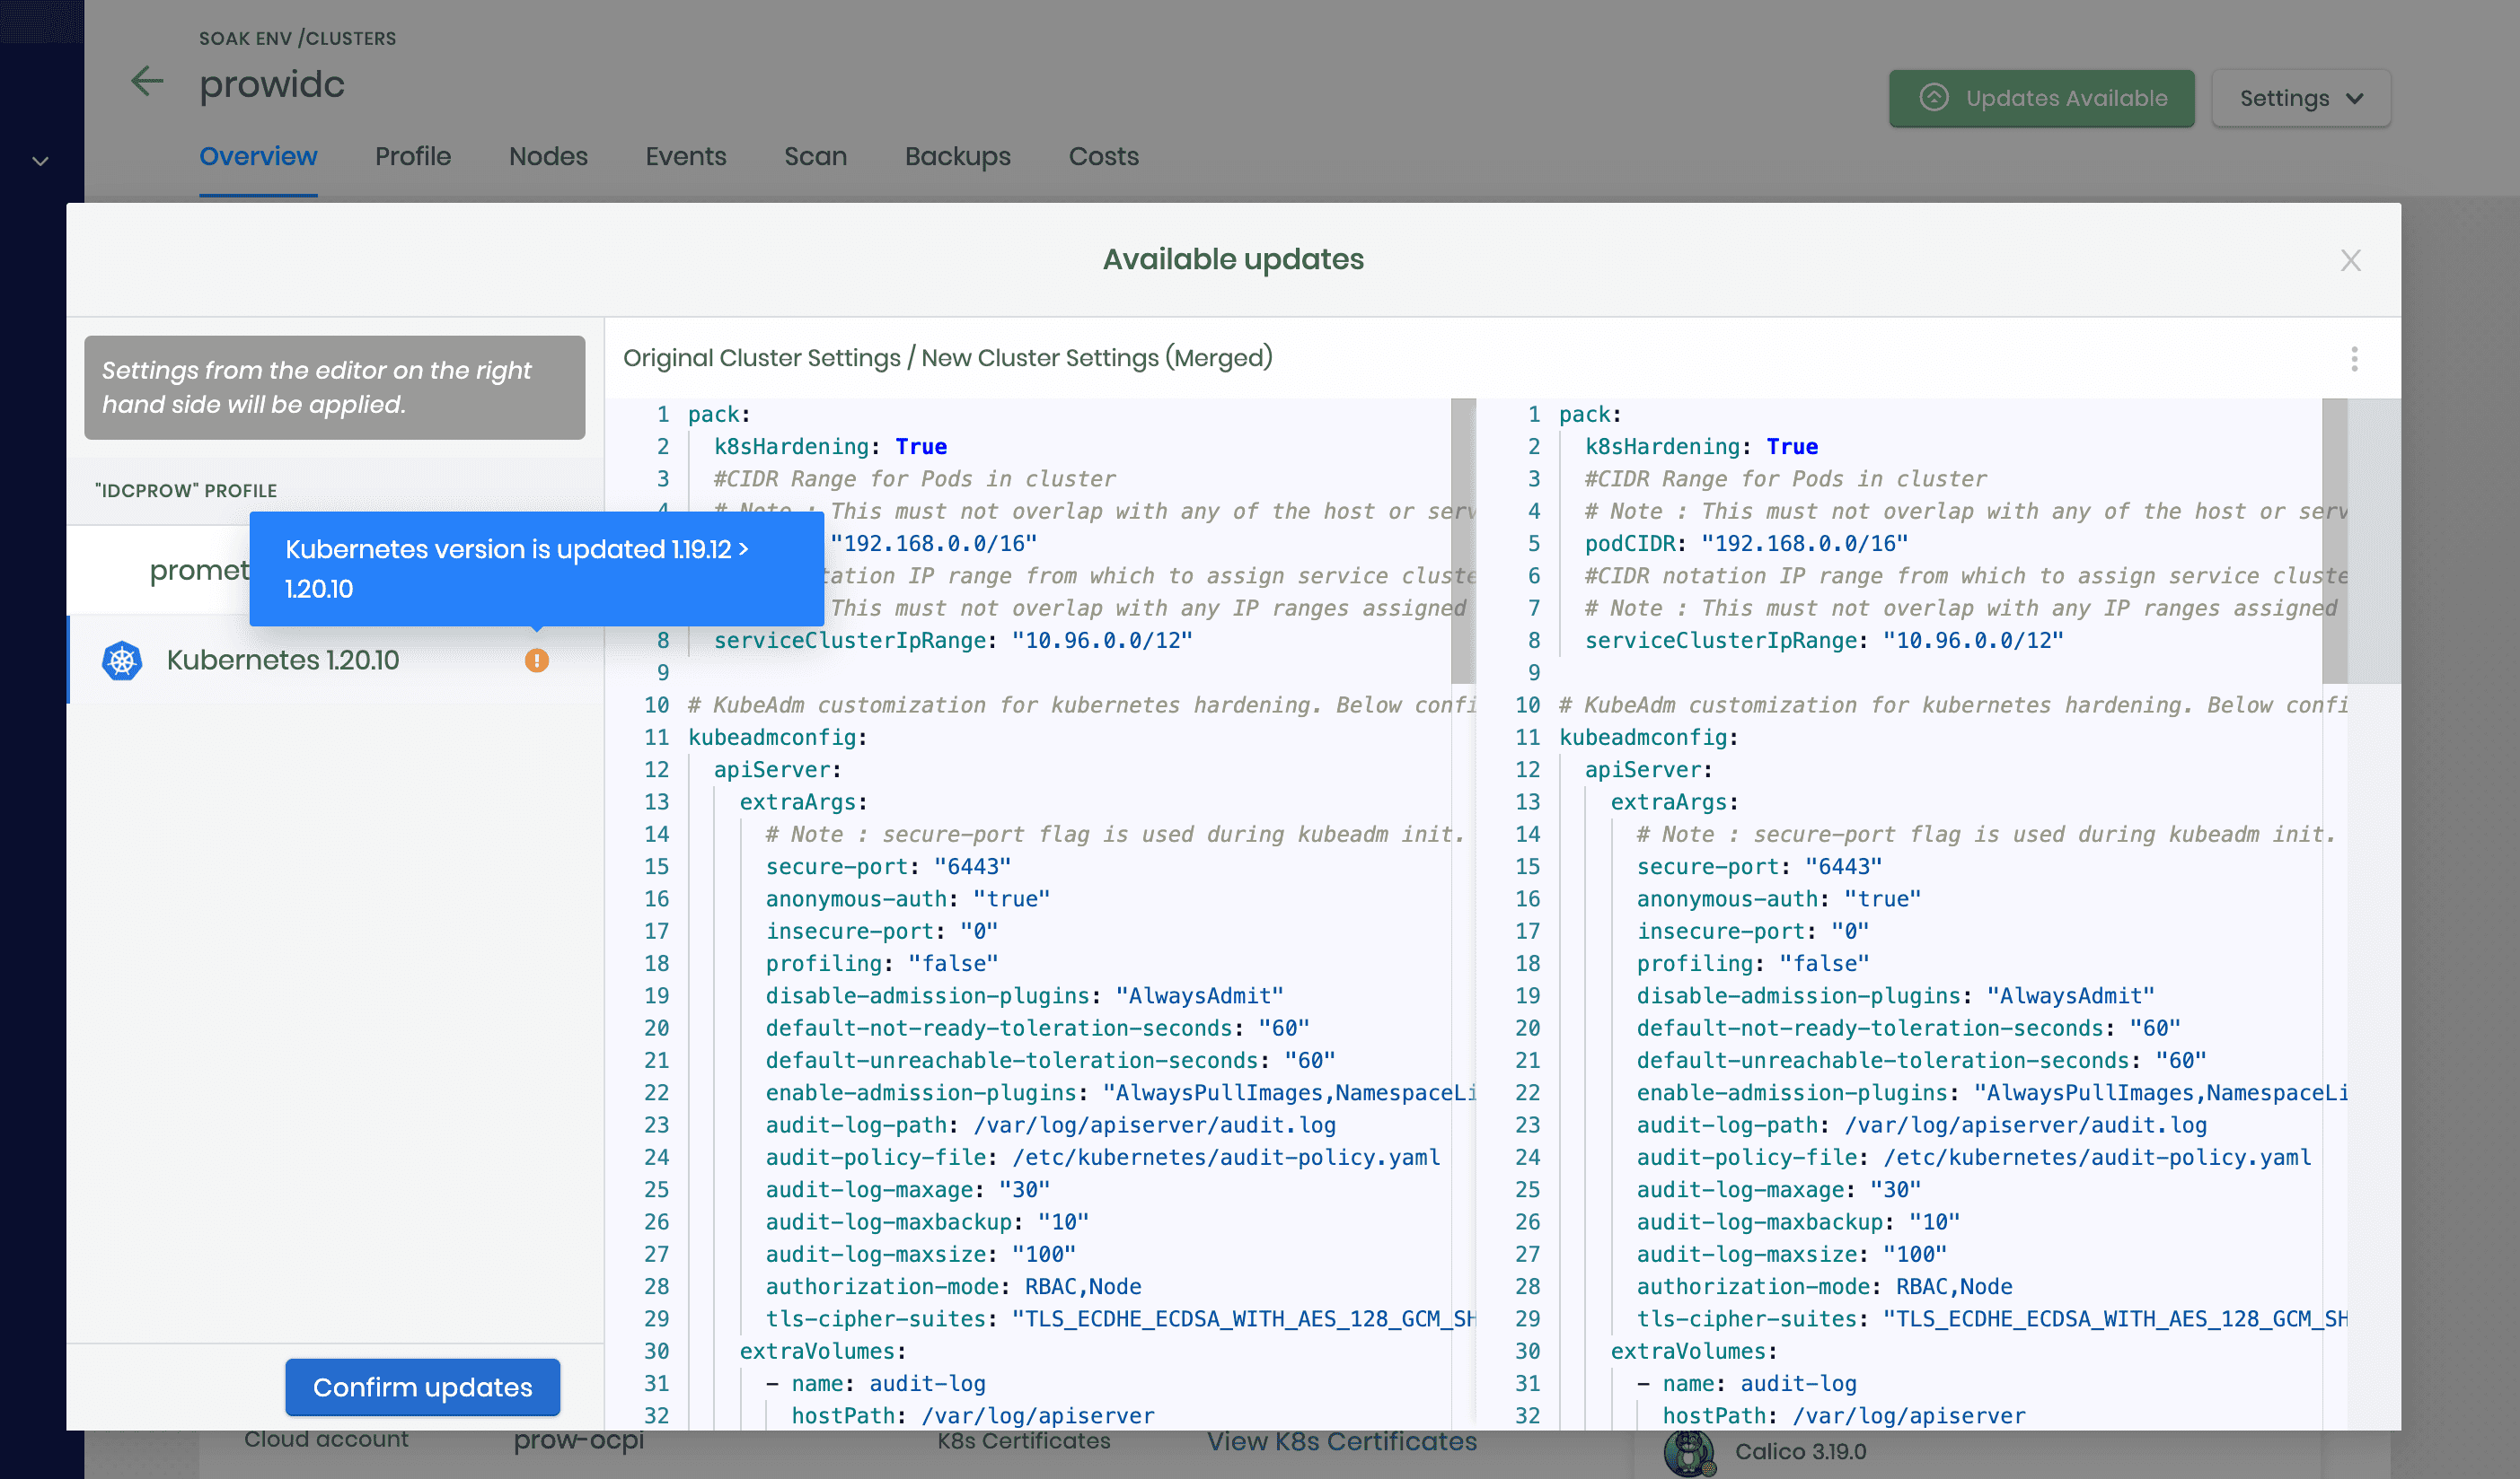2520x1479 pixels.
Task: Click the Updates Available circle arrow icon
Action: [1934, 98]
